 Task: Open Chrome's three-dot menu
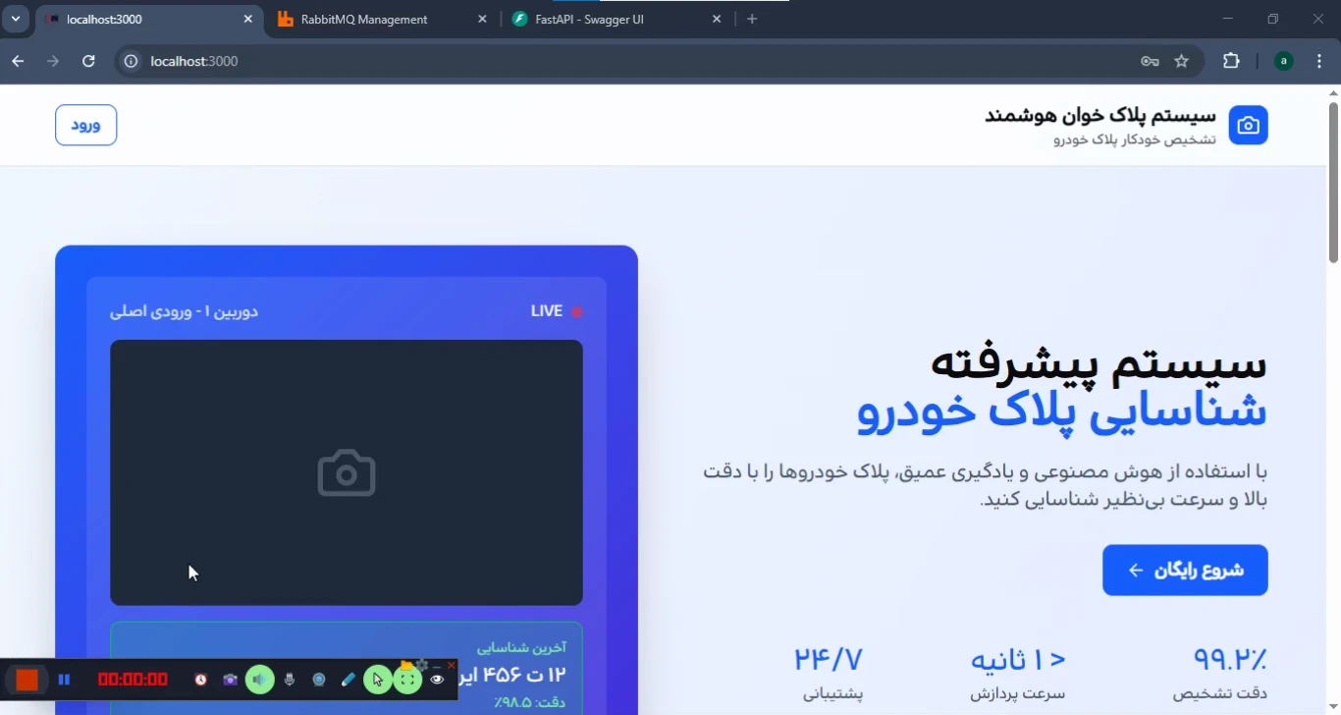point(1318,61)
